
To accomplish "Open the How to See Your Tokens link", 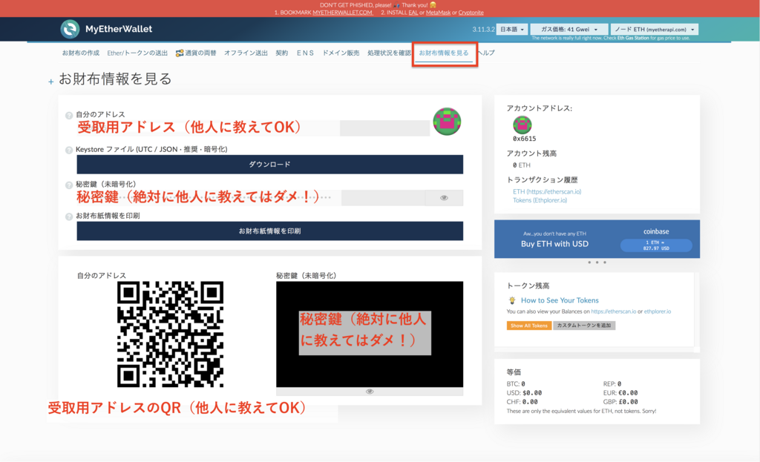I will [560, 300].
